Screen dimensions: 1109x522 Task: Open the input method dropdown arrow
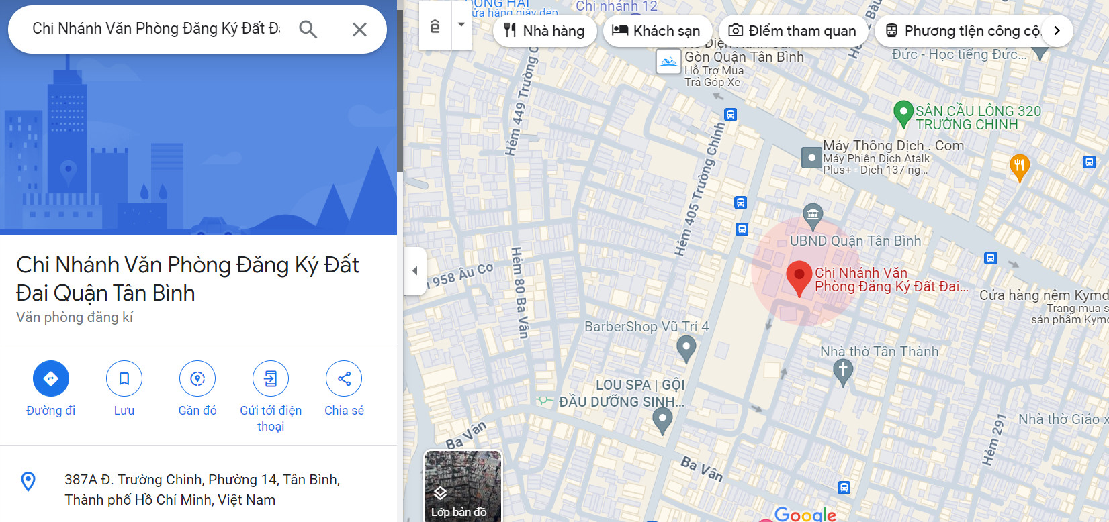coord(461,25)
